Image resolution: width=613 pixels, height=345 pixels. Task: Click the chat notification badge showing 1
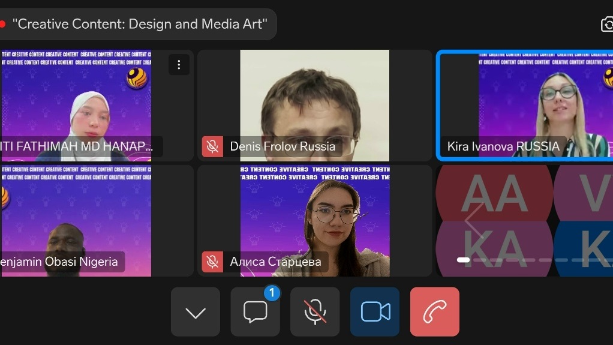click(x=272, y=293)
